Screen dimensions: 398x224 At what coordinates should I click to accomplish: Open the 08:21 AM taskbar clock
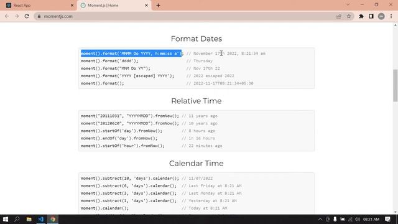tap(371, 219)
